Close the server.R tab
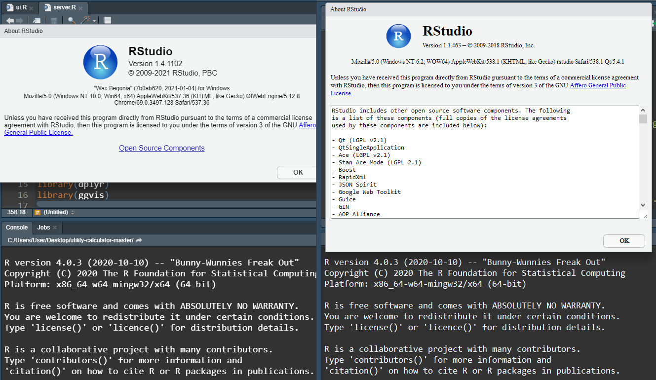Image resolution: width=656 pixels, height=380 pixels. point(81,8)
